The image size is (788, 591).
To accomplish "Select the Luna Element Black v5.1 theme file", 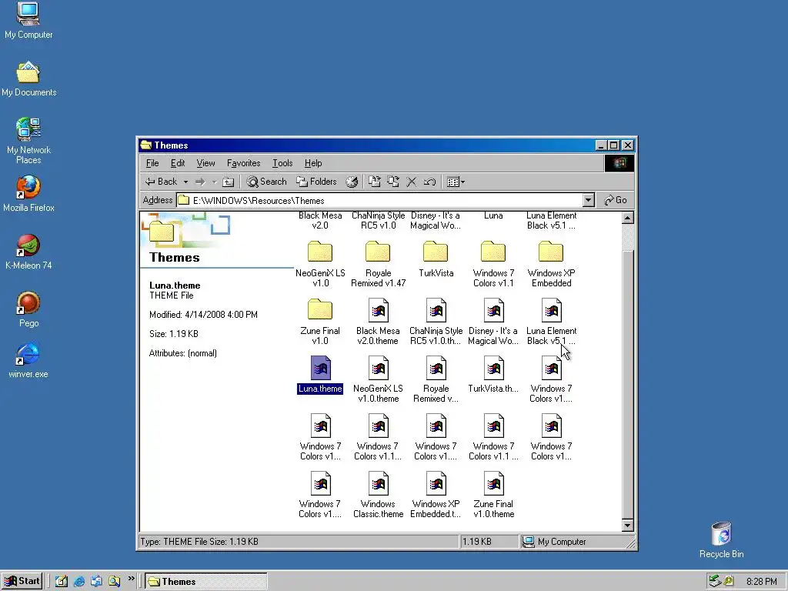I will 551,322.
